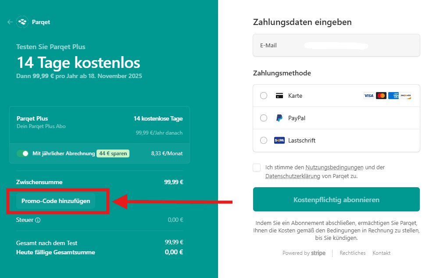Choose the PayPal radio button

click(264, 118)
